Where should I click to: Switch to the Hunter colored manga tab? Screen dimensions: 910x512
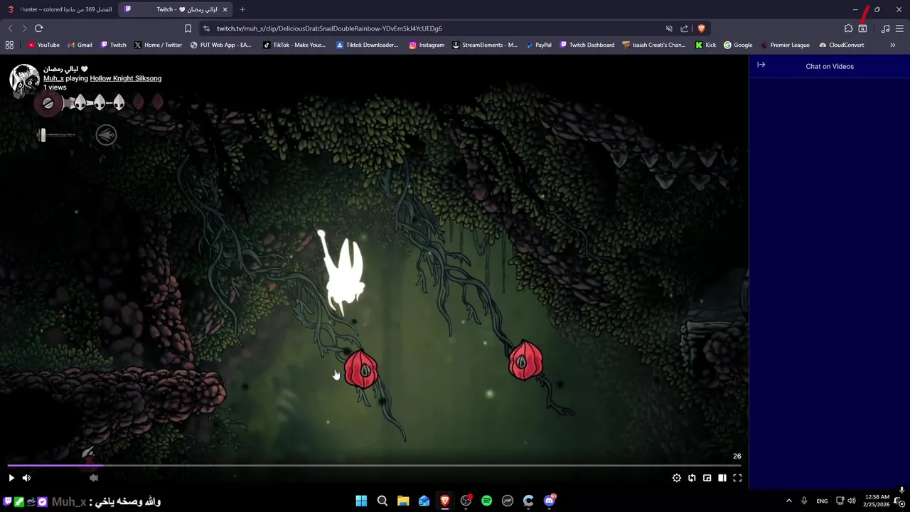click(x=60, y=9)
